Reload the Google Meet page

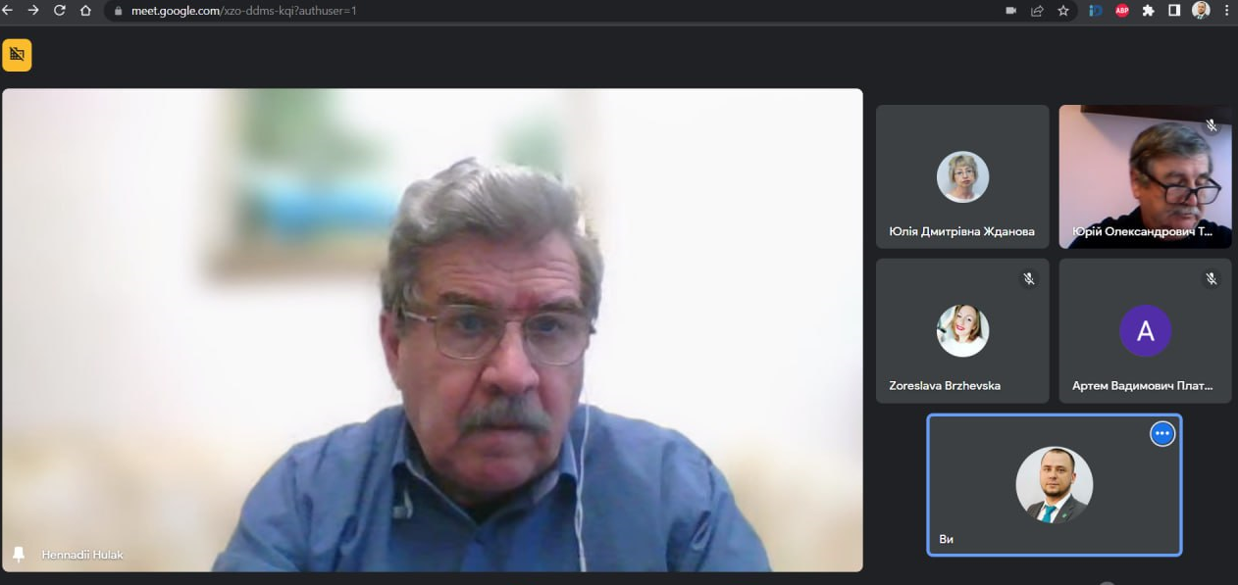(59, 11)
